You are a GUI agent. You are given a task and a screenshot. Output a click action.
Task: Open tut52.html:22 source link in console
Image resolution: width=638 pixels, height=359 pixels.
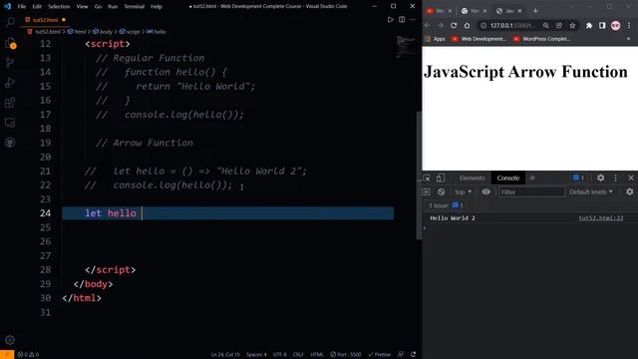tap(601, 218)
